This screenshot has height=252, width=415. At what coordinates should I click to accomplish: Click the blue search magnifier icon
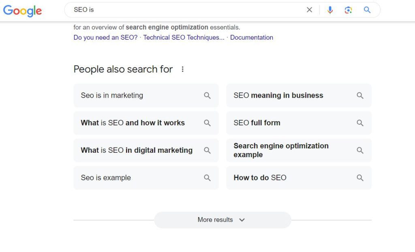(x=367, y=9)
